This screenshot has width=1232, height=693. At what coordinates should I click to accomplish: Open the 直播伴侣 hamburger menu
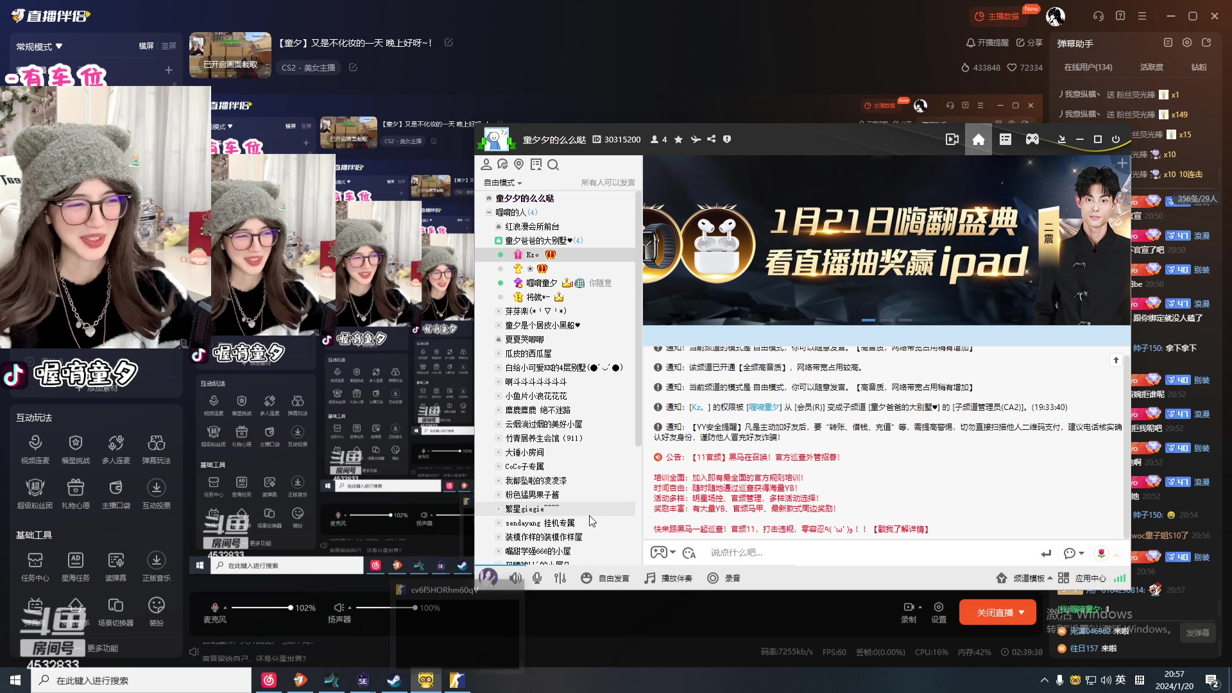(1142, 16)
